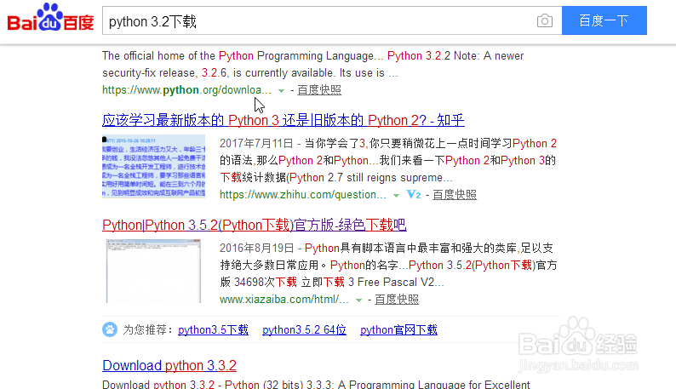
Task: Click the 百度一下 search button
Action: tap(604, 20)
